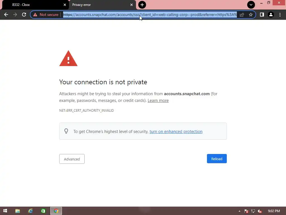Click the red warning triangle icon
This screenshot has height=215, width=286.
tap(68, 59)
